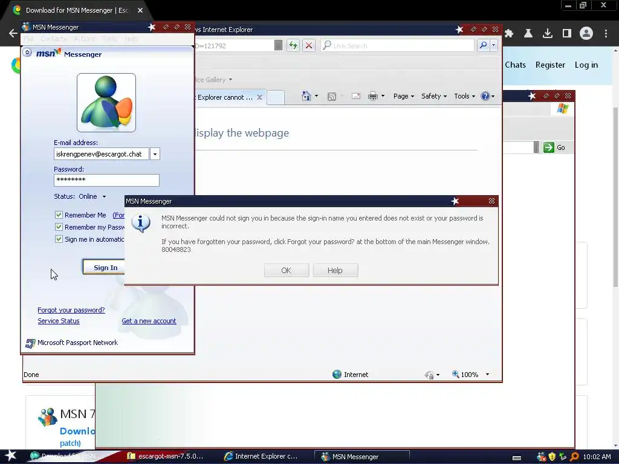The width and height of the screenshot is (619, 464).
Task: Open a new blank IE tab
Action: [276, 97]
